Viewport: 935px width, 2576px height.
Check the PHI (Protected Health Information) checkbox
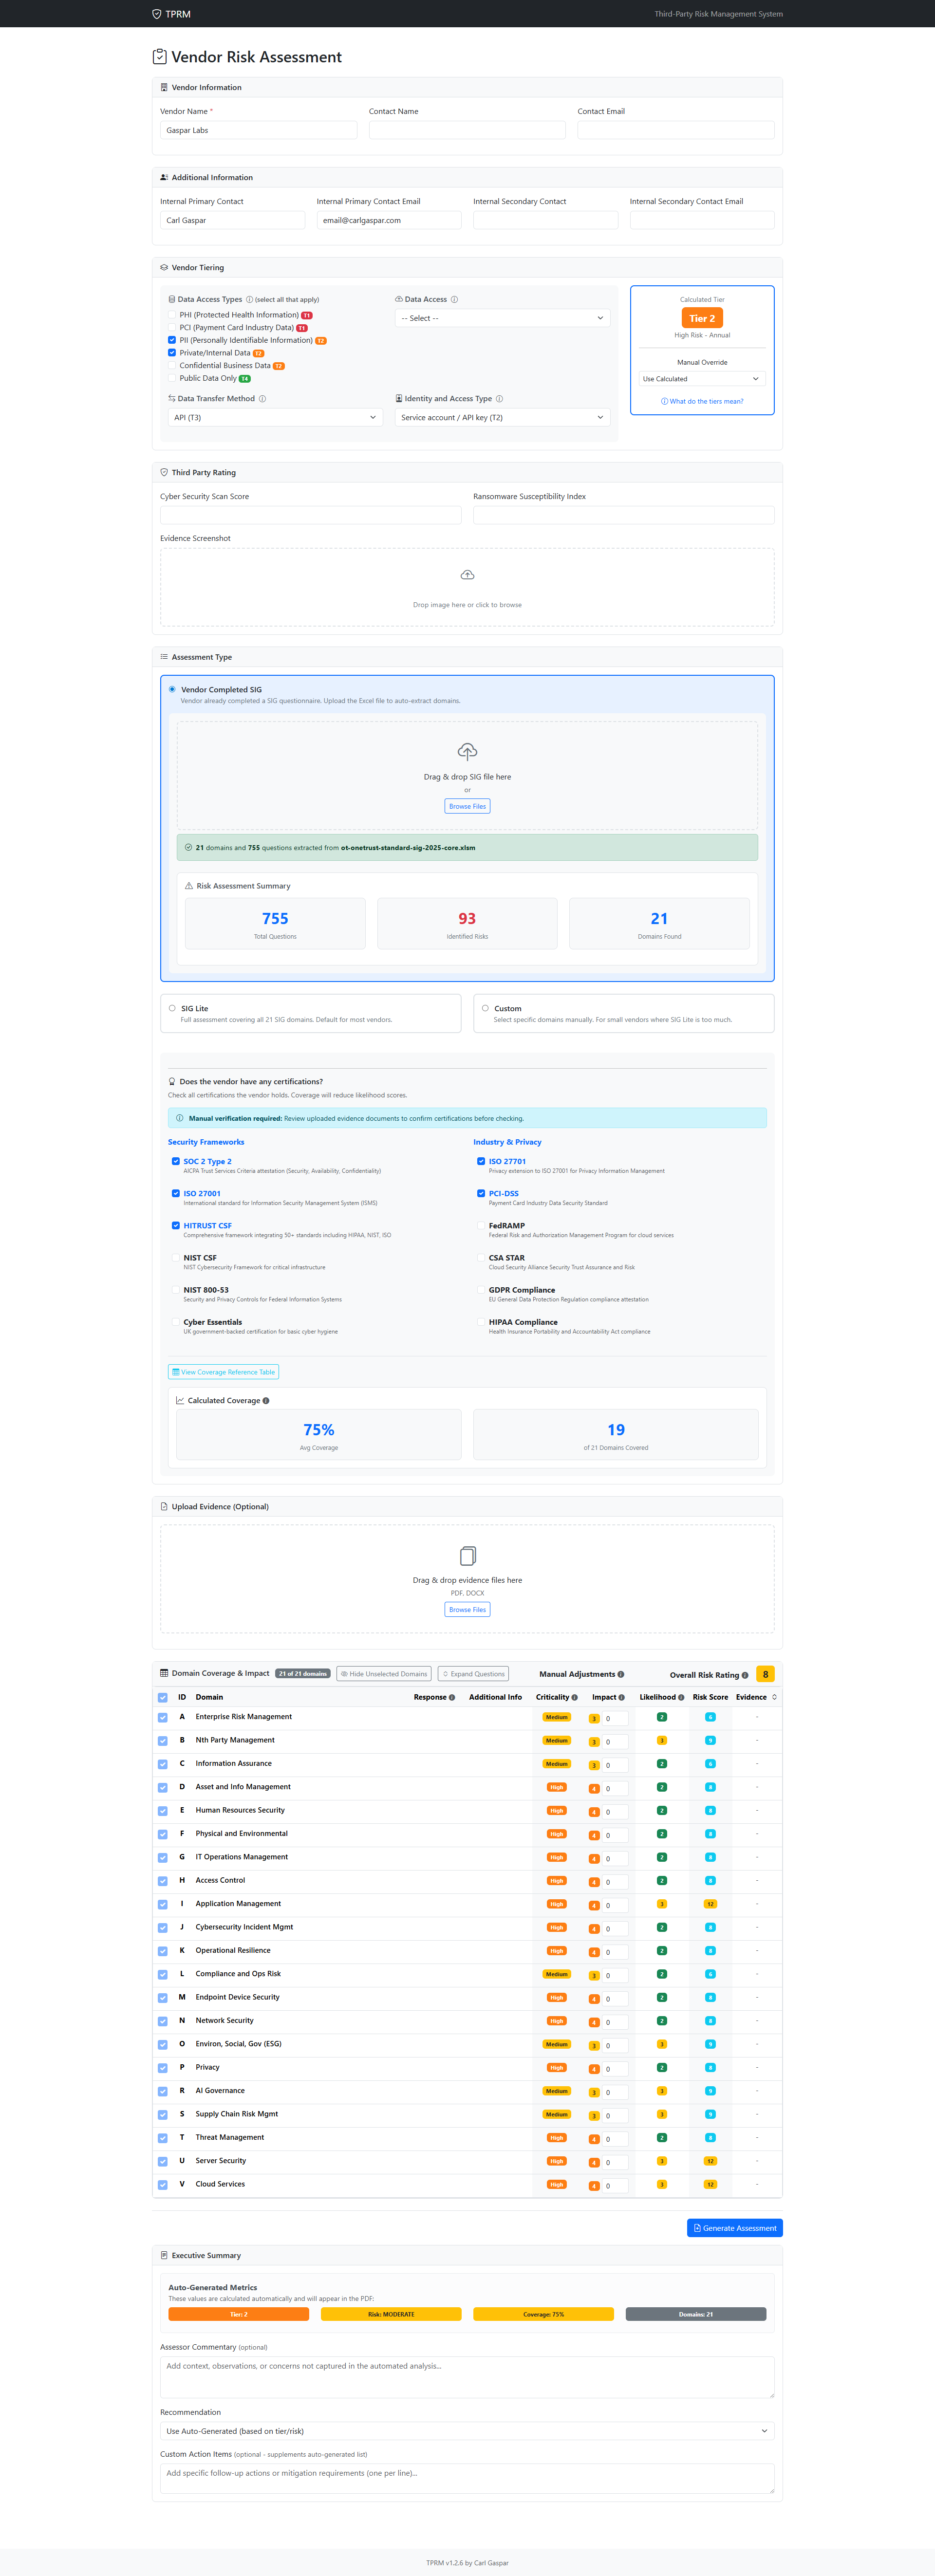coord(172,315)
